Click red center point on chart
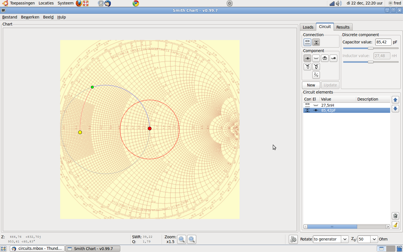 (x=150, y=129)
